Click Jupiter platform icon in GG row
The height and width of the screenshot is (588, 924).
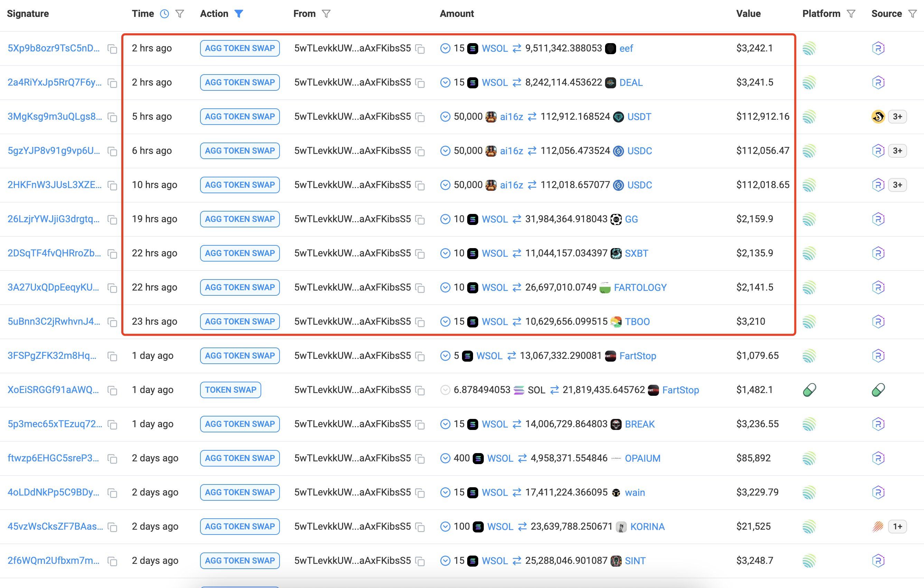(x=809, y=219)
